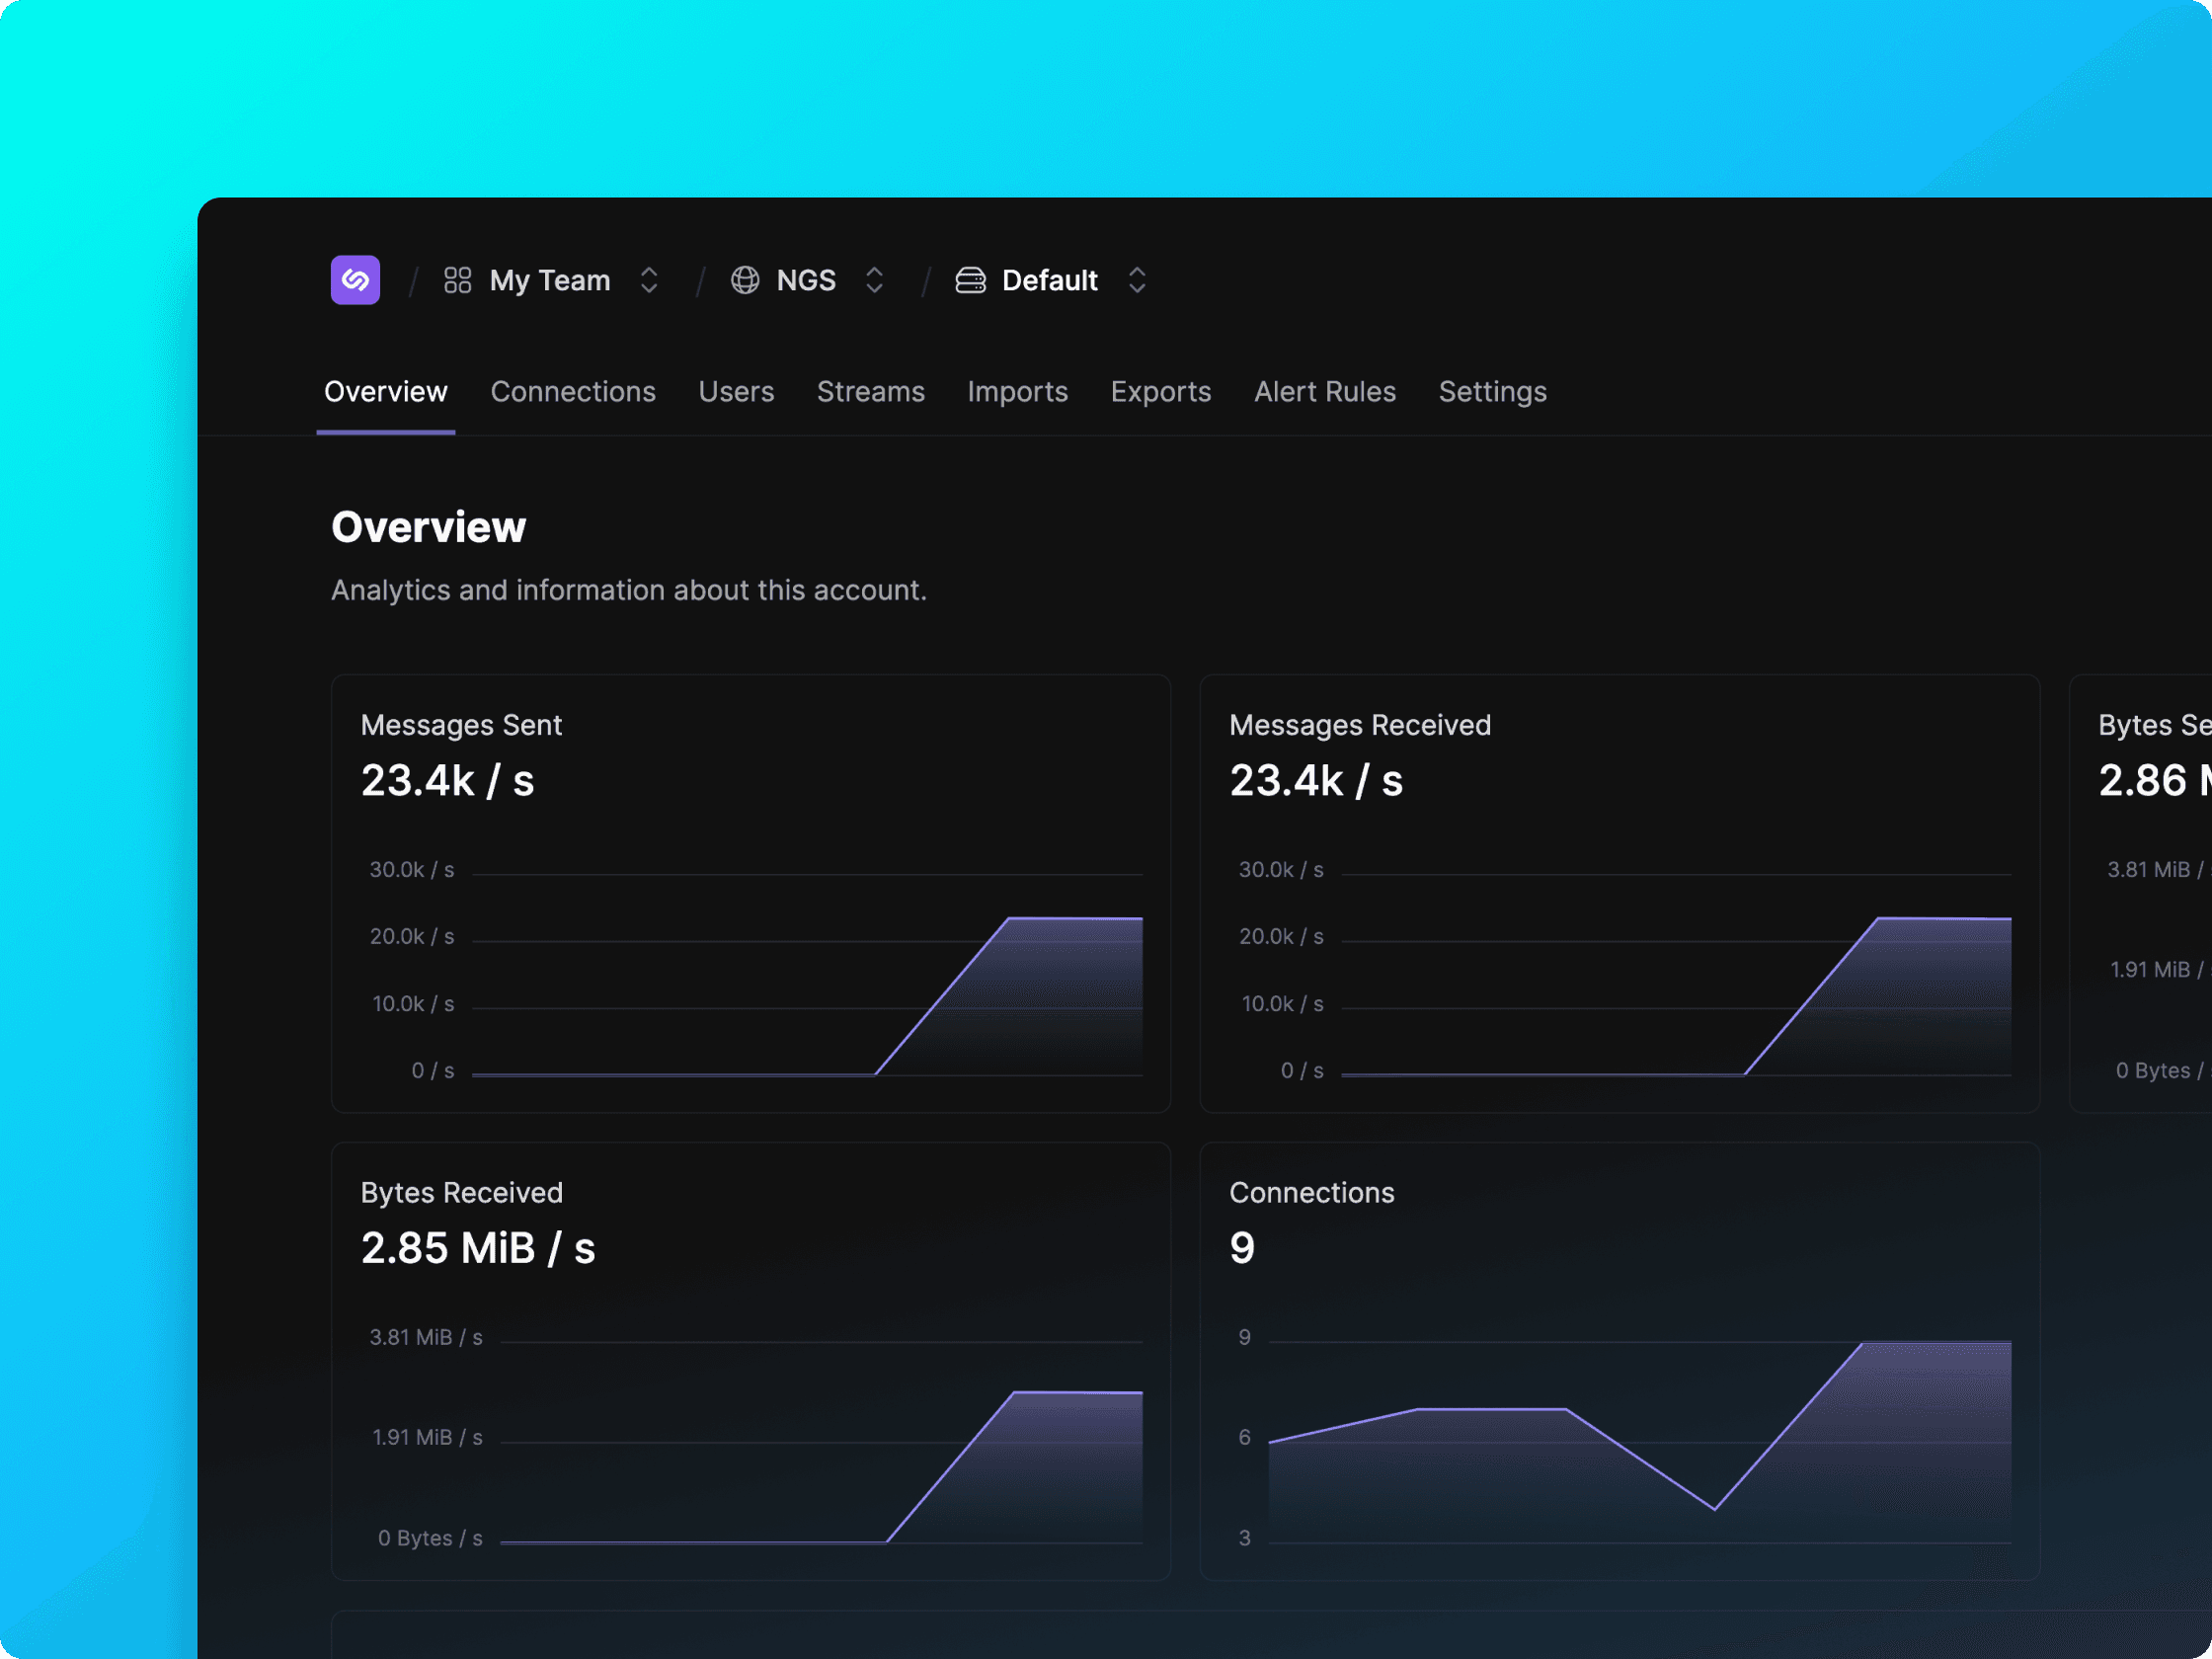
Task: Open the Settings tab
Action: 1493,391
